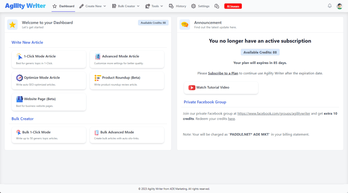
Task: Switch to the Dashboard tab
Action: 63,6
